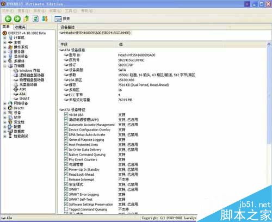
Task: Click the vertical scrollbar up arrow
Action: tap(269, 45)
